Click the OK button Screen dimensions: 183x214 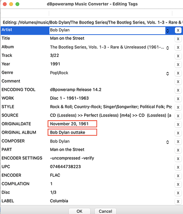click(x=80, y=211)
